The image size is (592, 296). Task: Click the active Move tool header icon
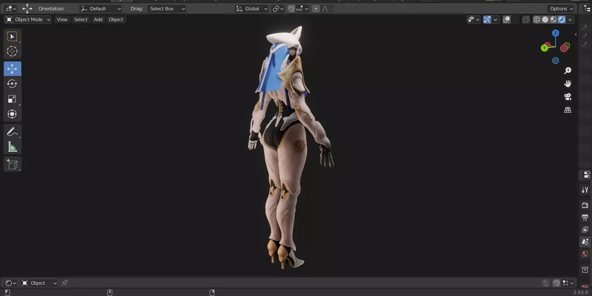[27, 9]
